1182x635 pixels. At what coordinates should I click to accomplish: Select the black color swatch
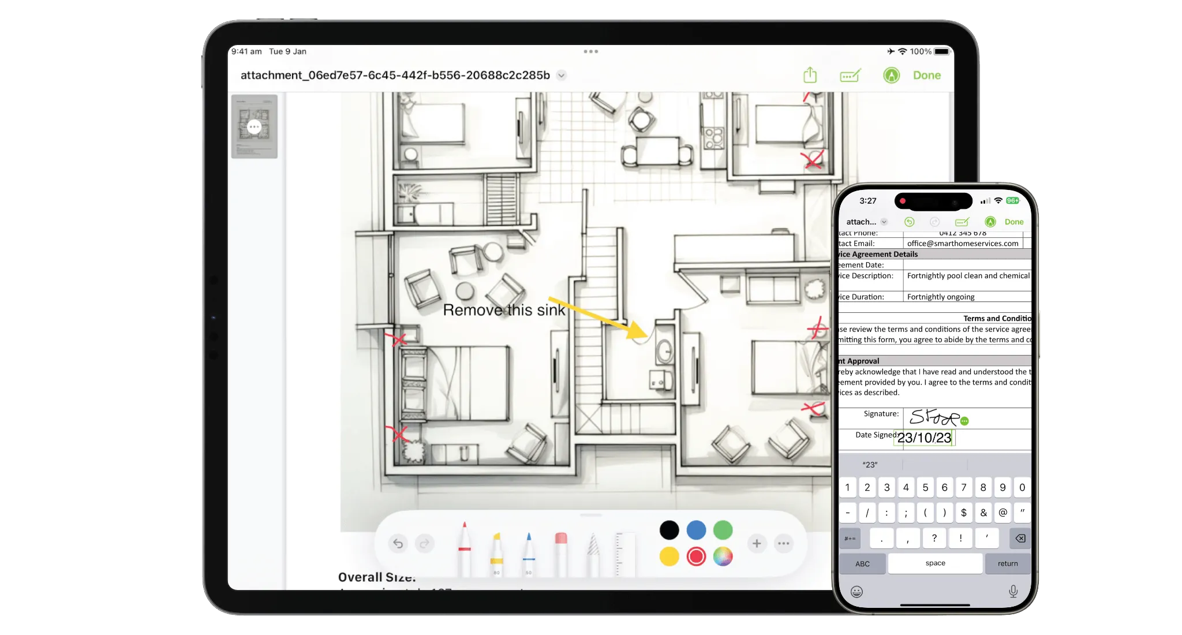[668, 530]
